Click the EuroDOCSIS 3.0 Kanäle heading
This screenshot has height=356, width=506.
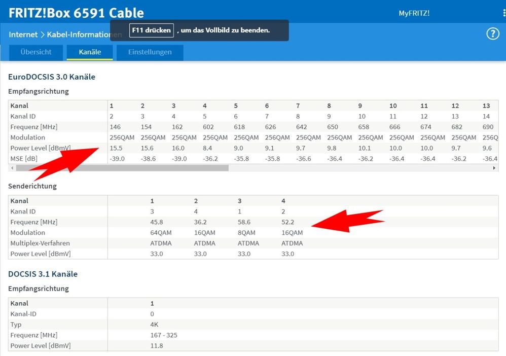click(x=52, y=77)
